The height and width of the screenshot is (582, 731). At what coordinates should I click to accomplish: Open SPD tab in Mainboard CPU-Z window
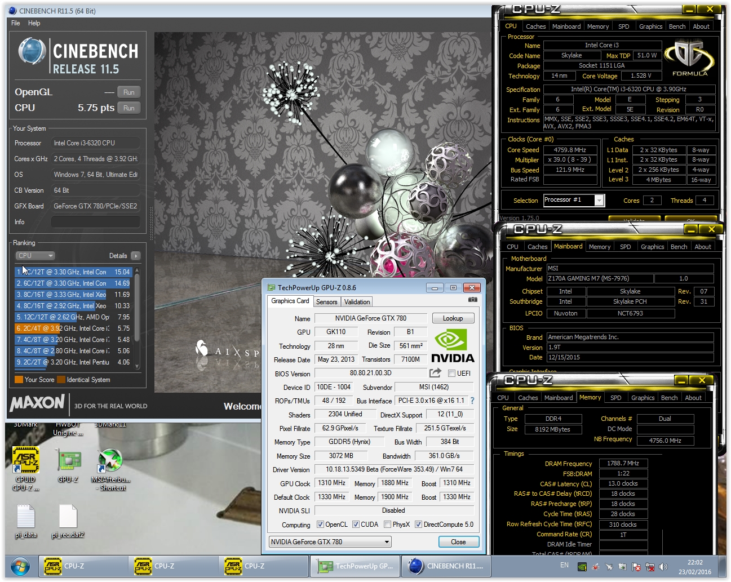tap(625, 247)
